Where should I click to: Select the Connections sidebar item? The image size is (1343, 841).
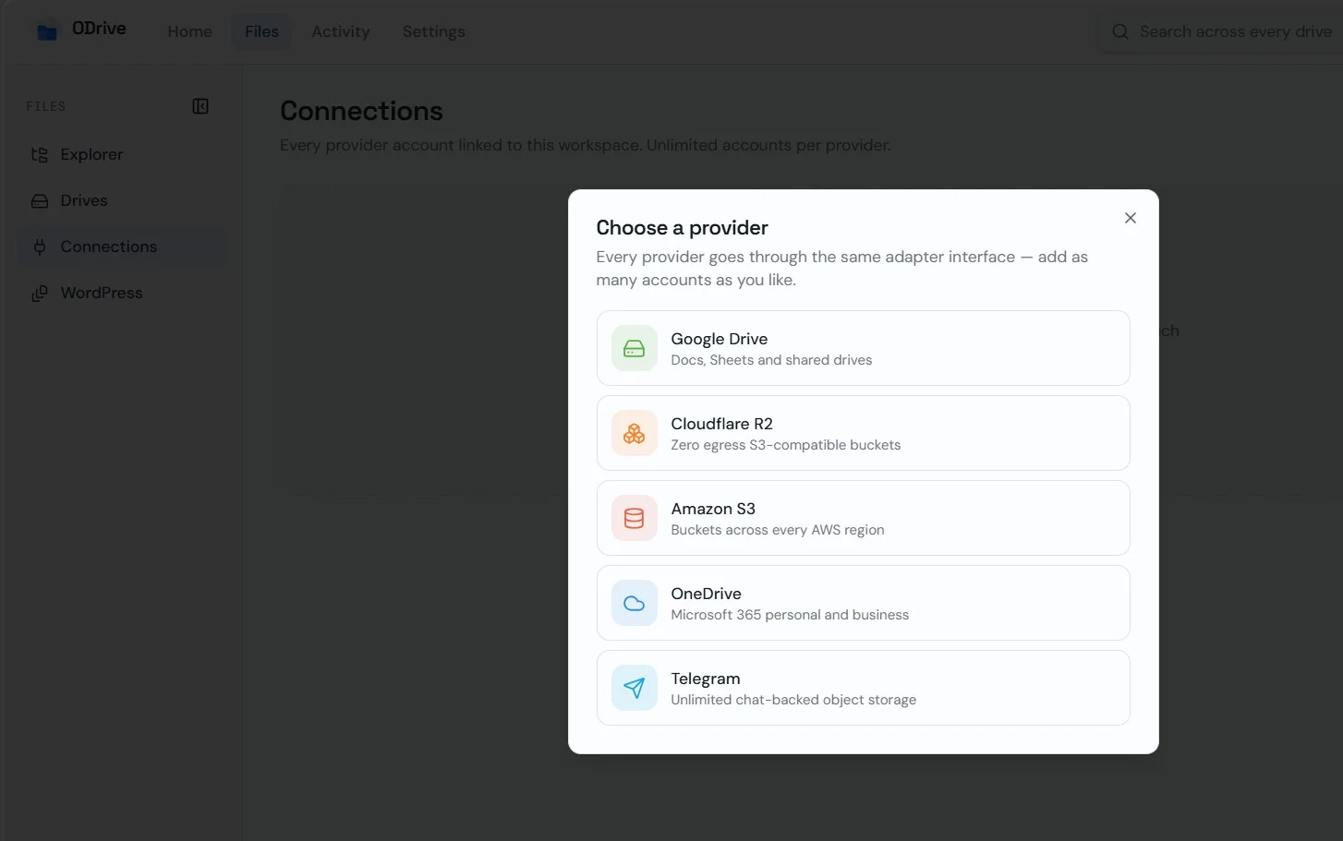coord(121,246)
